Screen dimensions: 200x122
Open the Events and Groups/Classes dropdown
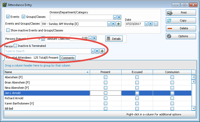coord(109,24)
